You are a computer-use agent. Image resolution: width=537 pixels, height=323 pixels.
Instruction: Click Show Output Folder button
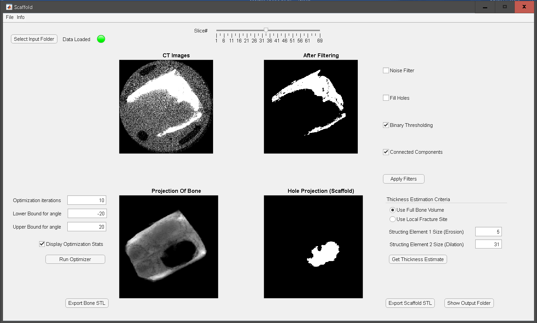coord(469,303)
